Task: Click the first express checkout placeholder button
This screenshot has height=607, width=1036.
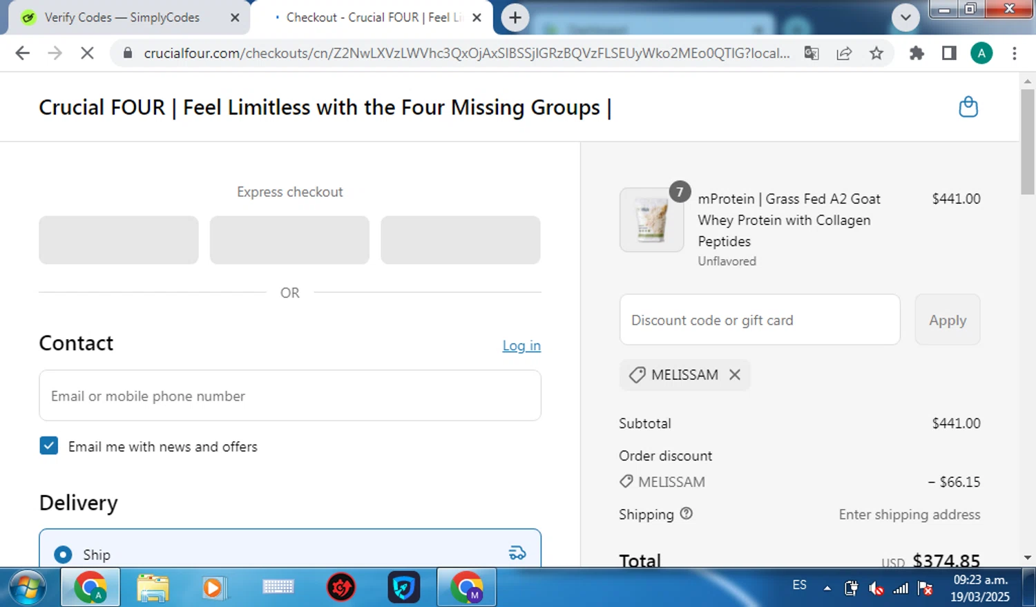Action: click(x=119, y=240)
